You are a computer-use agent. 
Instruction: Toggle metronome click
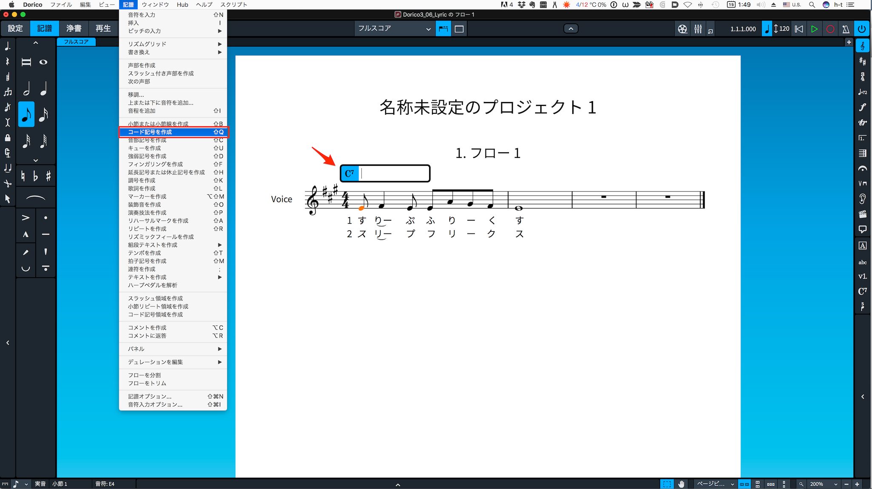pyautogui.click(x=846, y=29)
